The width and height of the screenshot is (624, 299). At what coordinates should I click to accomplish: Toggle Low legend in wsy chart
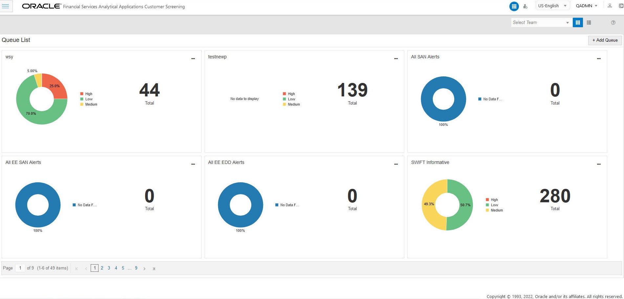pyautogui.click(x=86, y=99)
